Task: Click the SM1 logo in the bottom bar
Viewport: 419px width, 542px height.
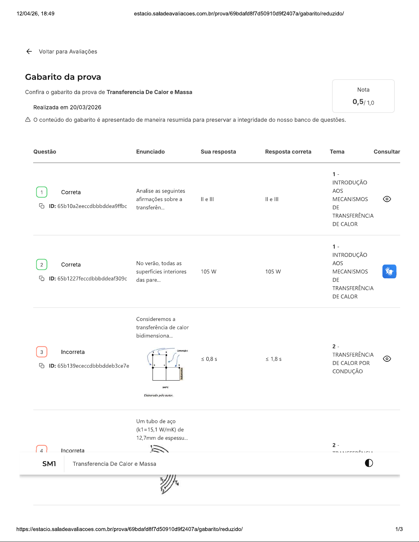Action: 49,464
